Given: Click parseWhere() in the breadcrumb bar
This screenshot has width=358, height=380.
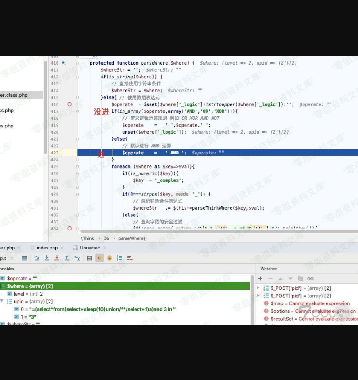Looking at the screenshot, I should point(132,238).
